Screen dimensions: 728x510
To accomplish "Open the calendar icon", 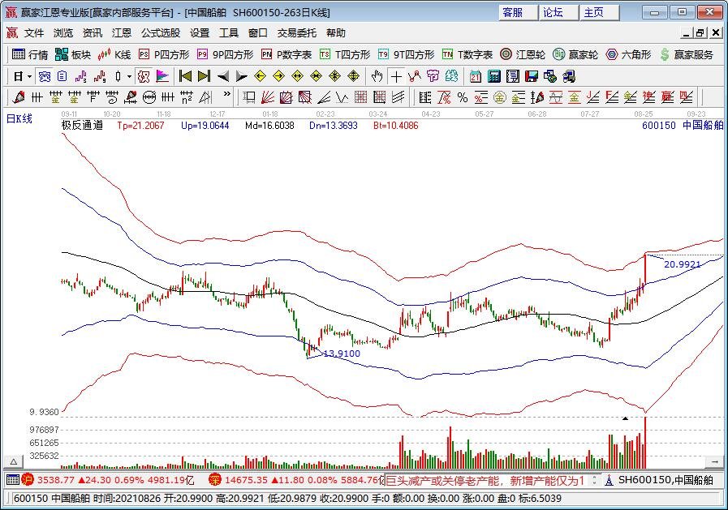I will [x=475, y=76].
